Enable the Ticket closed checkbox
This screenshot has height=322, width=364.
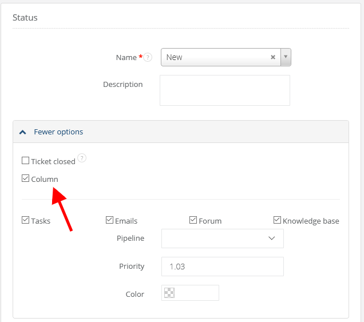click(25, 161)
